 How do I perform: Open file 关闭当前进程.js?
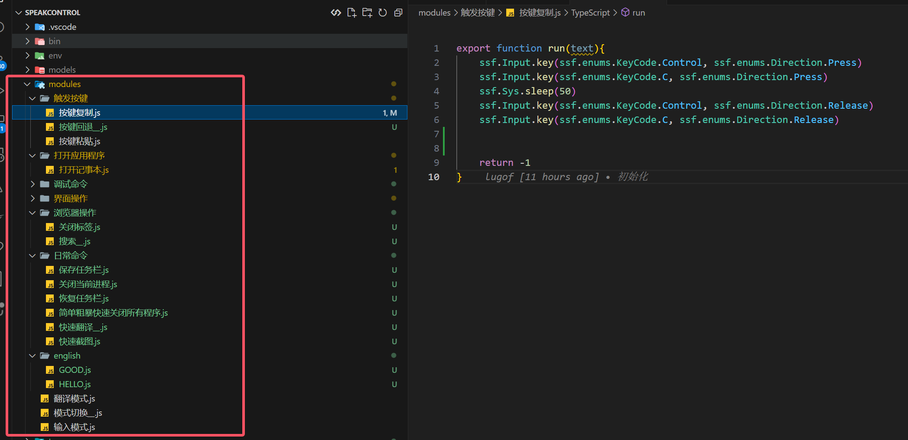pyautogui.click(x=209, y=284)
